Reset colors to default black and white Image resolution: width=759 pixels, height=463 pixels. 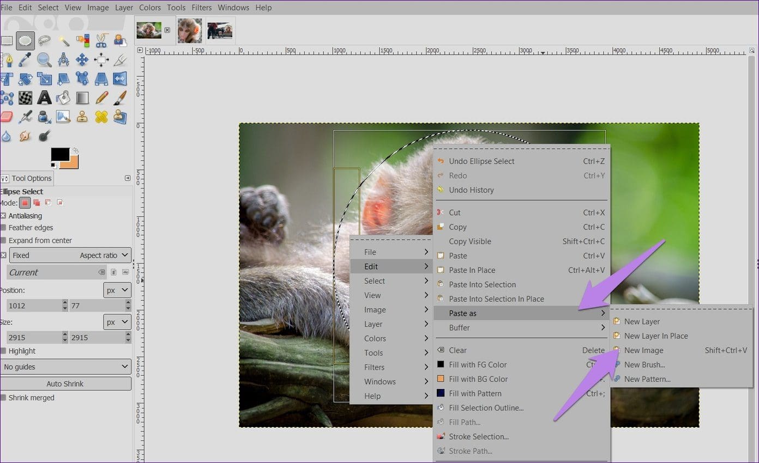tap(54, 165)
